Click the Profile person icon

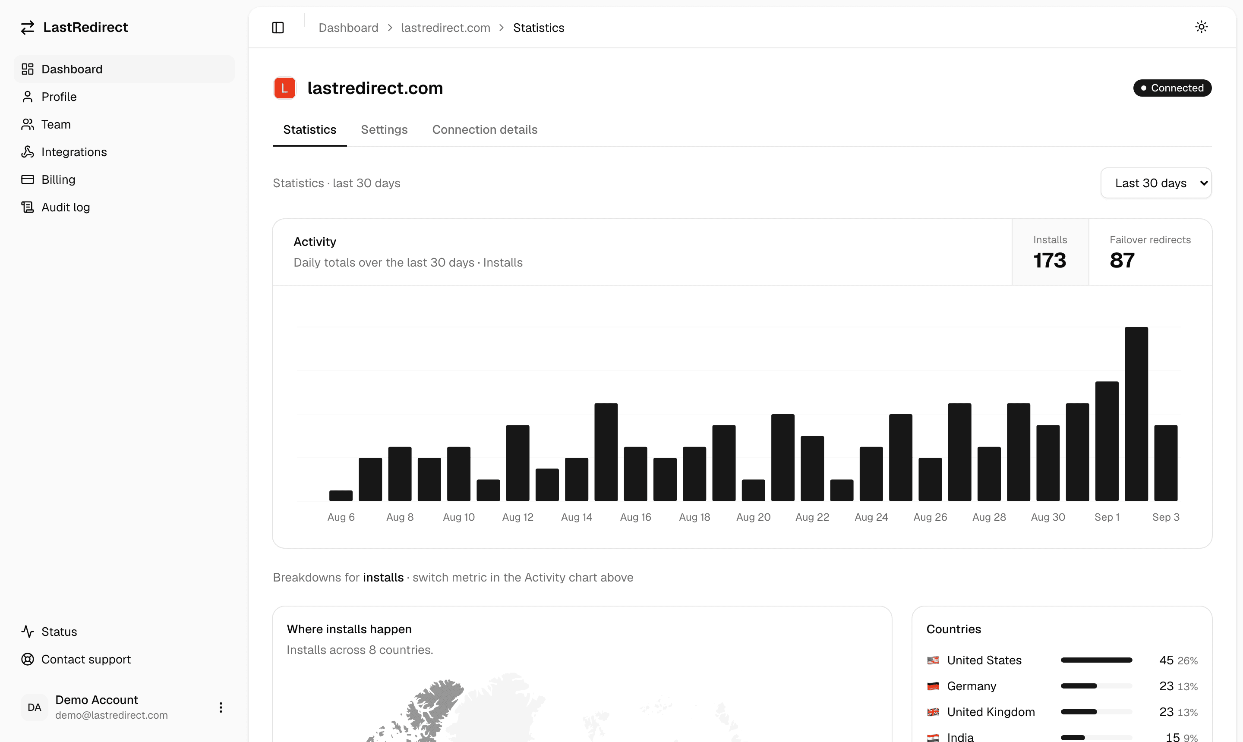pyautogui.click(x=28, y=97)
